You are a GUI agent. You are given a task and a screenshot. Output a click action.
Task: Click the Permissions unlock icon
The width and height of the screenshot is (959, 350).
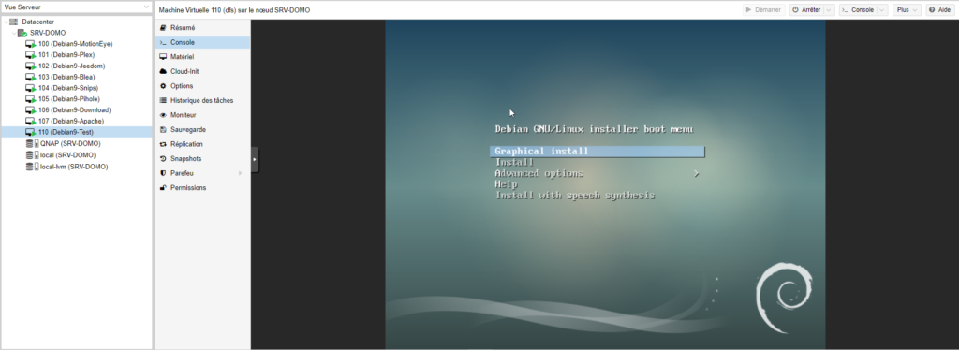(x=163, y=187)
